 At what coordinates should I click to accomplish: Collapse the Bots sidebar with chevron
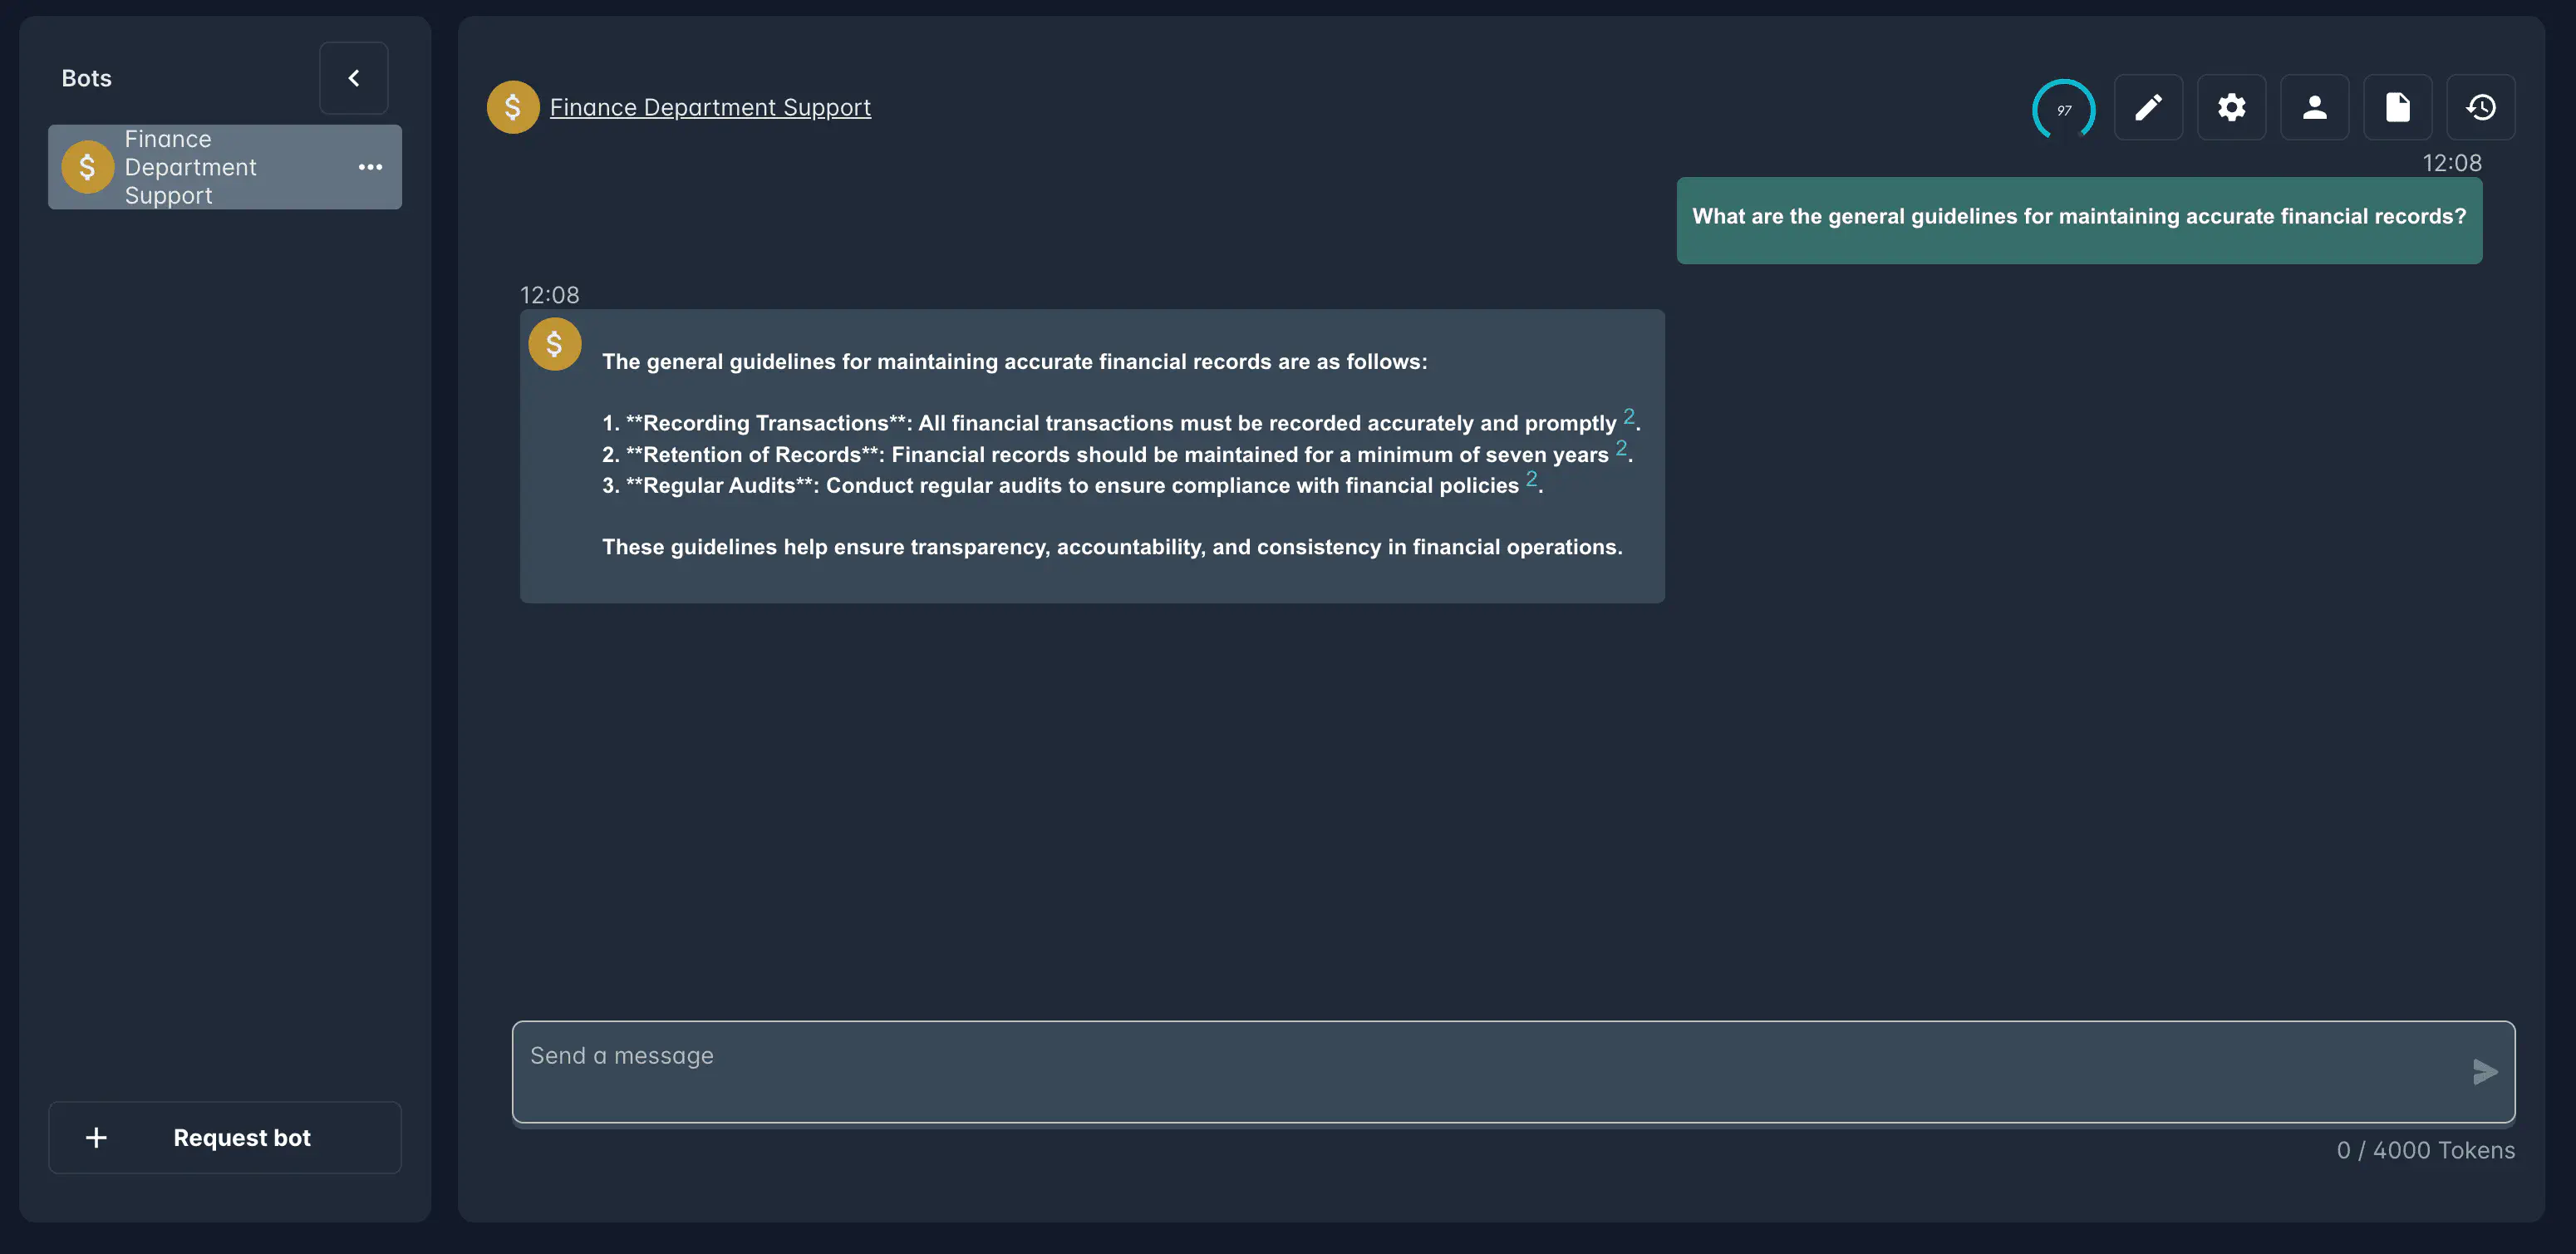(354, 78)
